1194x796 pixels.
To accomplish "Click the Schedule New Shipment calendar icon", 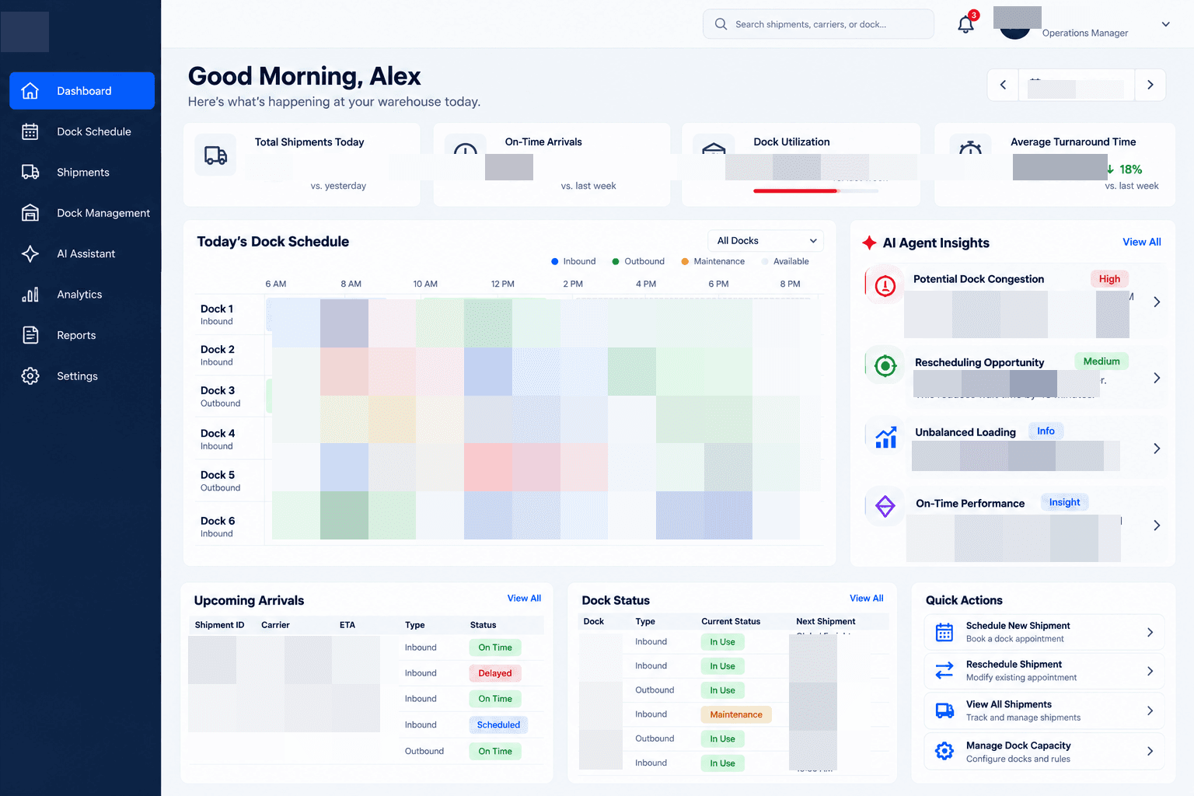I will pyautogui.click(x=944, y=632).
